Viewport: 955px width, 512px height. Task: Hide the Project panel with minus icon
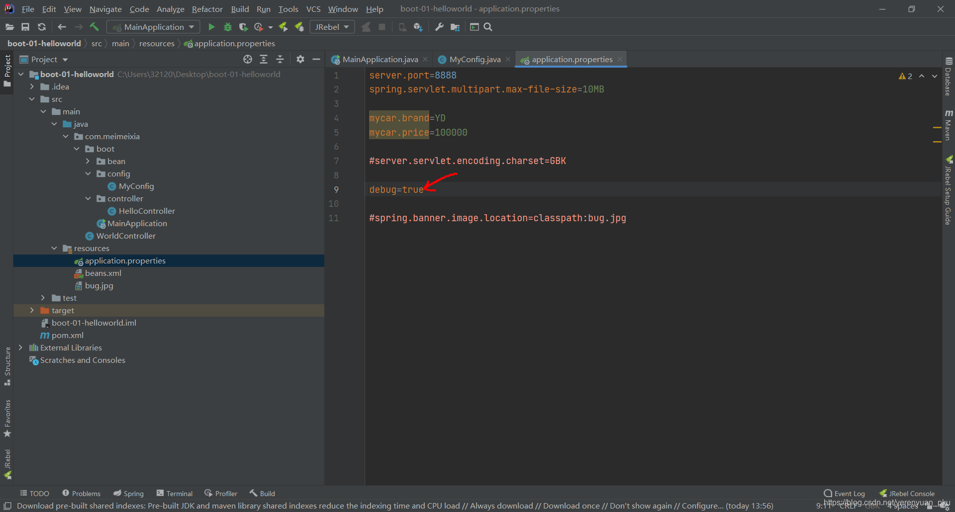pyautogui.click(x=316, y=59)
